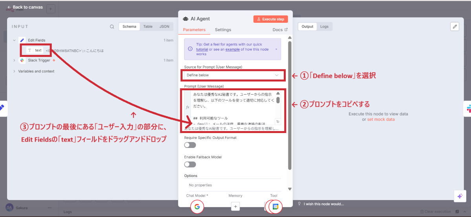Click the edit output pencil button
This screenshot has width=471, height=217.
click(x=455, y=26)
